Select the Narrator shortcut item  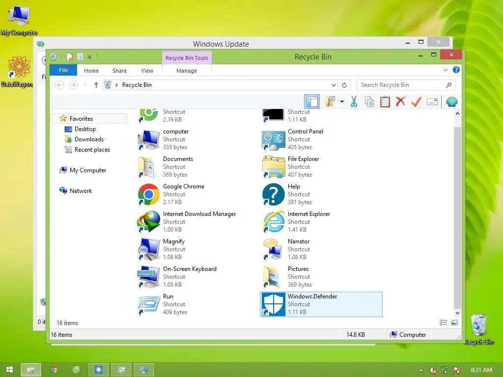coord(321,249)
